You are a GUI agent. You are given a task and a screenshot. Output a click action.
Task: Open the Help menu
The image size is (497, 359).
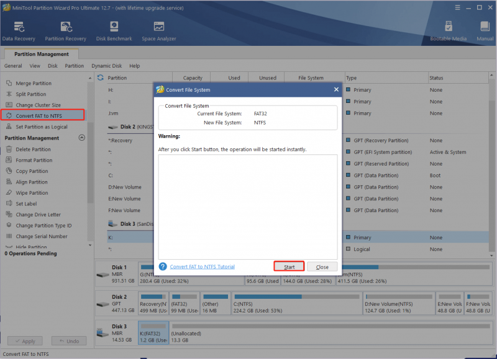coord(134,66)
